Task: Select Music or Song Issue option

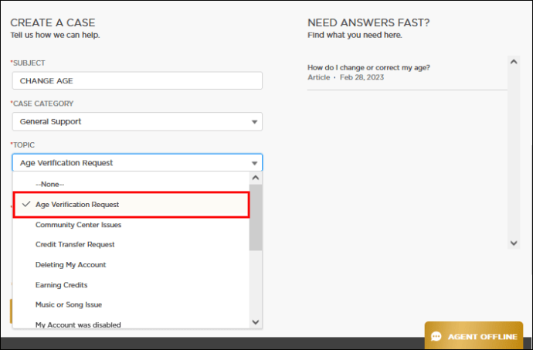Action: pyautogui.click(x=69, y=305)
